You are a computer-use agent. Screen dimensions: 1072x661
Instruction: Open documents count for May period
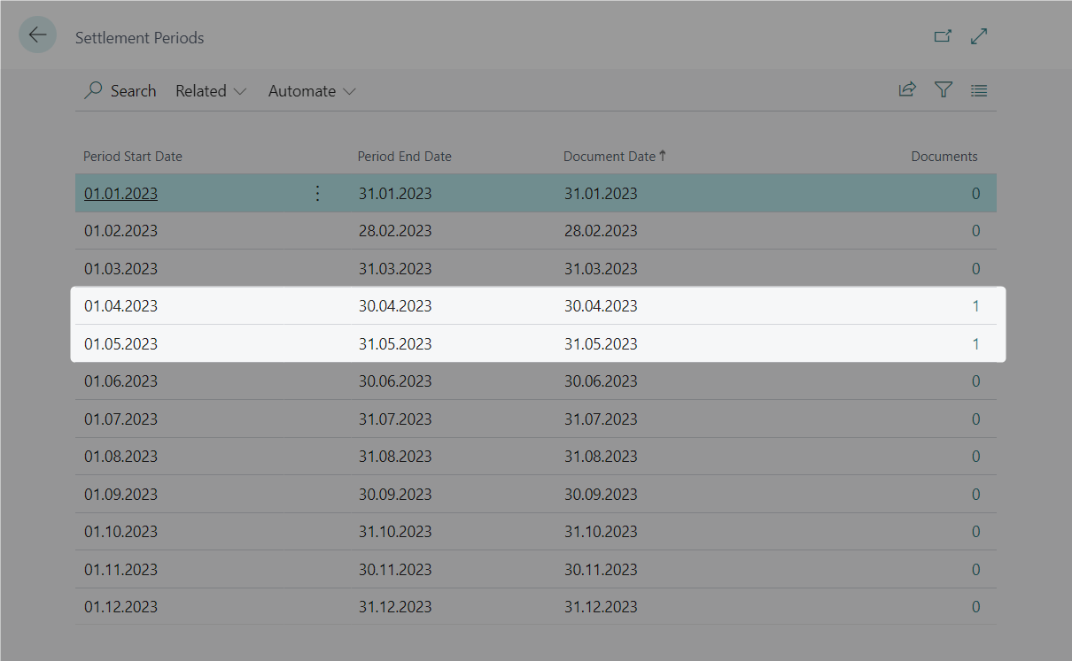pos(975,344)
